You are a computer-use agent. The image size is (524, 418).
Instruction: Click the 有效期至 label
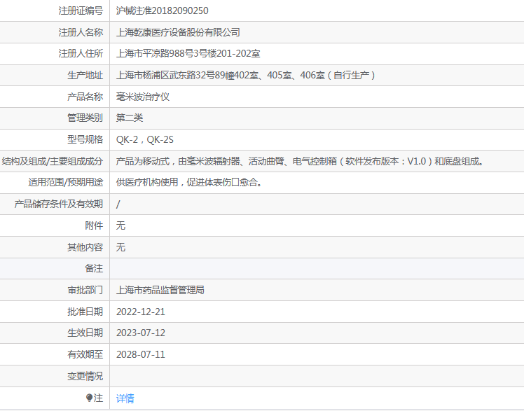click(85, 354)
